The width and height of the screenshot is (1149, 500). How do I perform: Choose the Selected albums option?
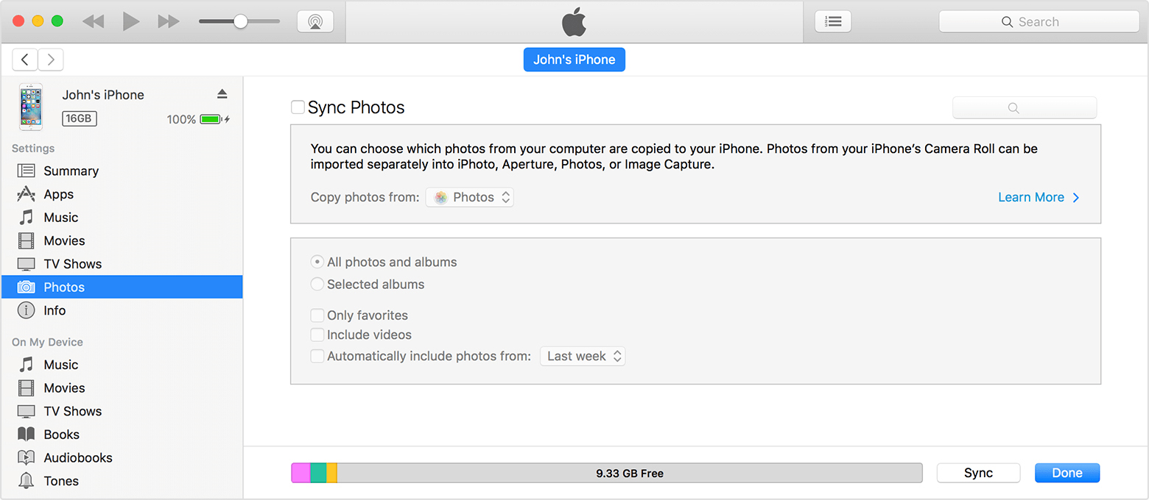pos(317,284)
